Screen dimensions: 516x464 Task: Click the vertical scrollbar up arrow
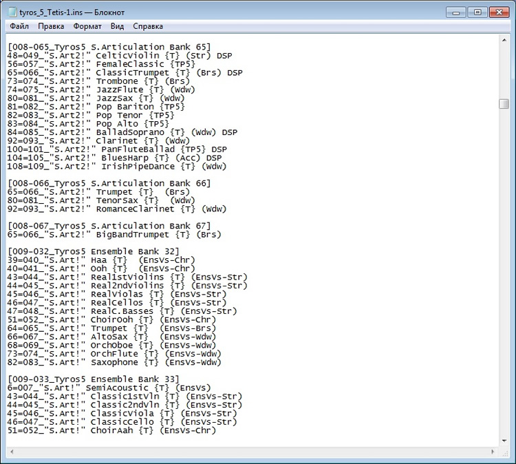(504, 40)
